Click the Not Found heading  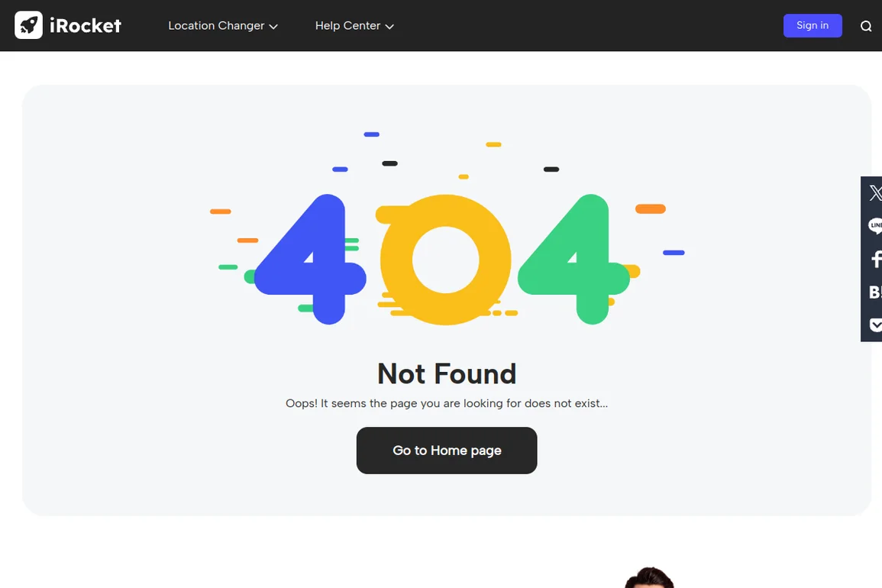click(447, 374)
